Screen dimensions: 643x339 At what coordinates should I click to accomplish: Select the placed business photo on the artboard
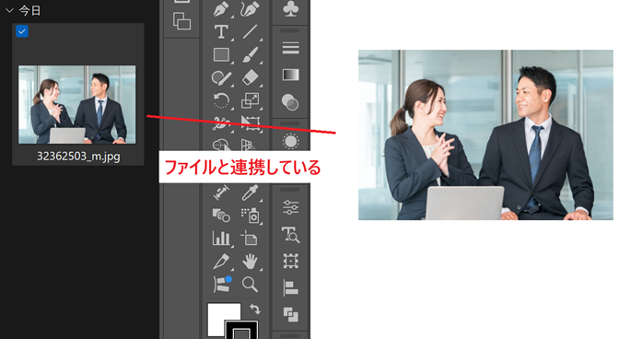(x=485, y=134)
